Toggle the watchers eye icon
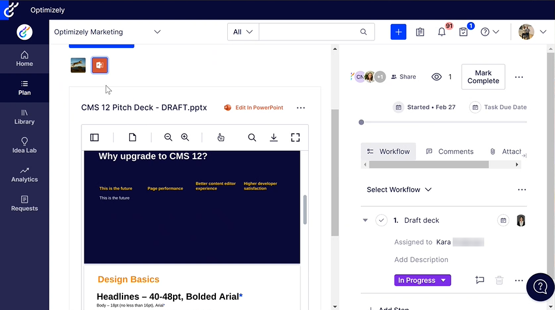 pyautogui.click(x=437, y=77)
